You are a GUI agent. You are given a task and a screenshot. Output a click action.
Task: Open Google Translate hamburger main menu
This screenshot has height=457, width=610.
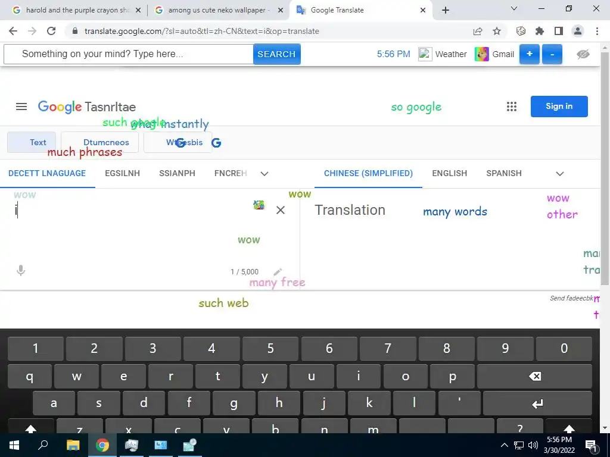[x=21, y=107]
